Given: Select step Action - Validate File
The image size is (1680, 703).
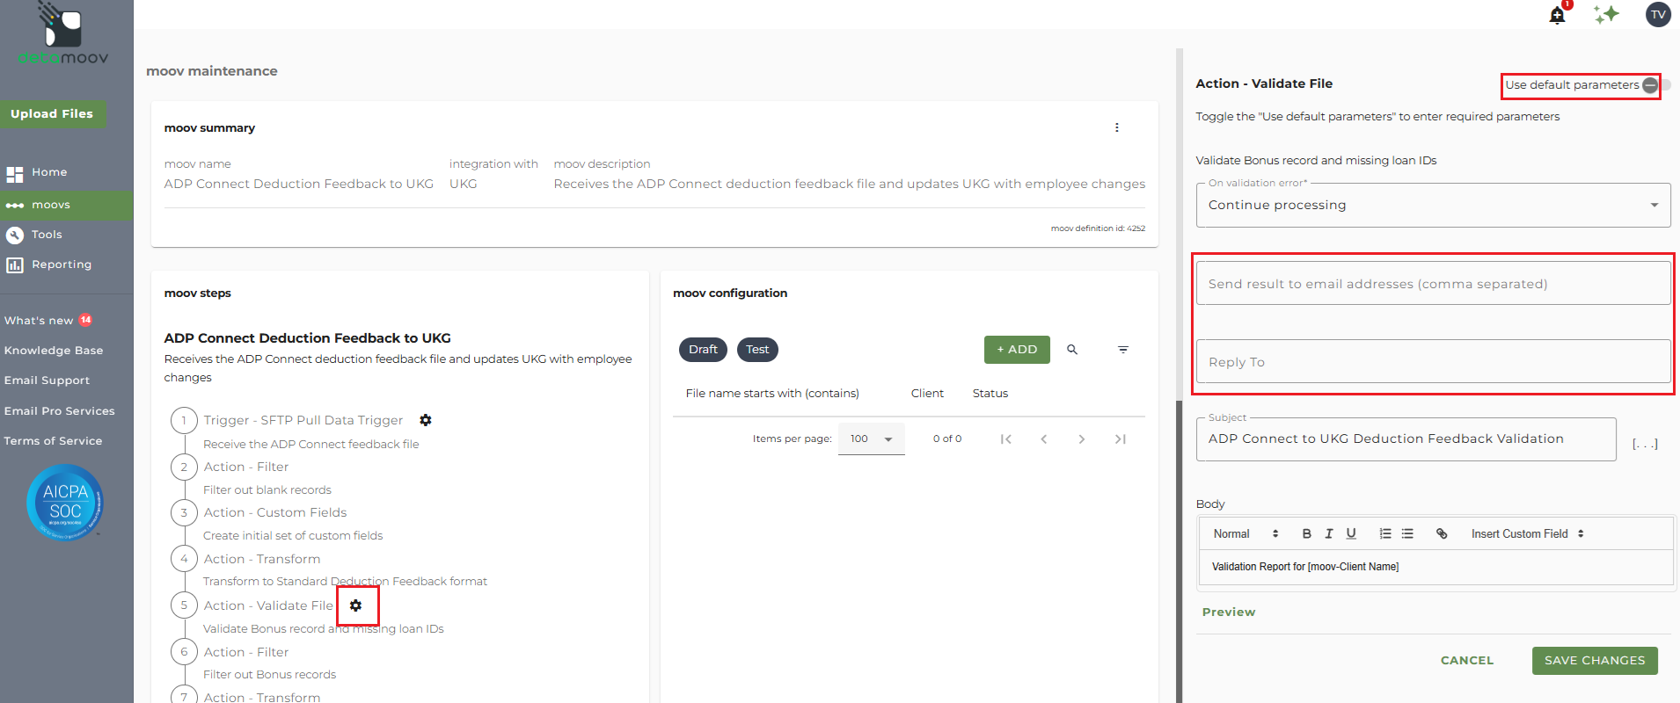Looking at the screenshot, I should tap(268, 605).
